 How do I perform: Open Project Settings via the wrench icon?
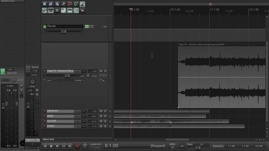click(63, 4)
